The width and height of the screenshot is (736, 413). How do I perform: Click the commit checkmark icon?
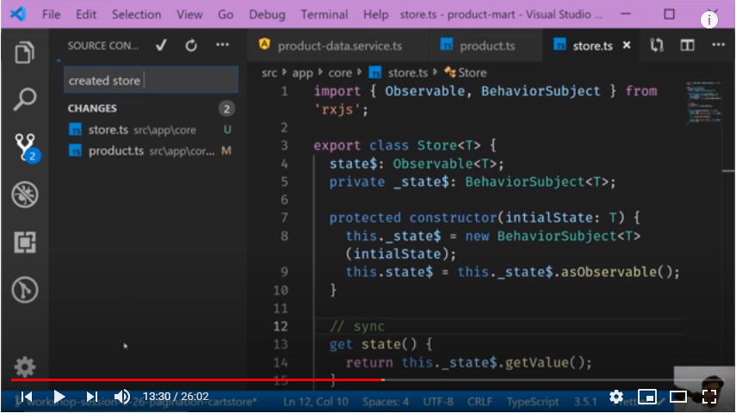tap(161, 46)
